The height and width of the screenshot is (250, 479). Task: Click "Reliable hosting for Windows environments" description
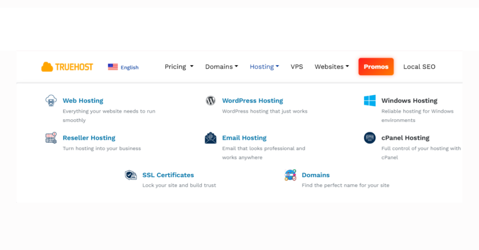click(x=417, y=116)
